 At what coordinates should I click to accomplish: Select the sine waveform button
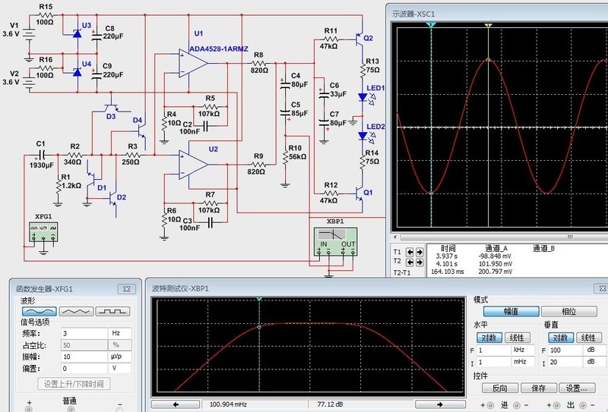37,311
